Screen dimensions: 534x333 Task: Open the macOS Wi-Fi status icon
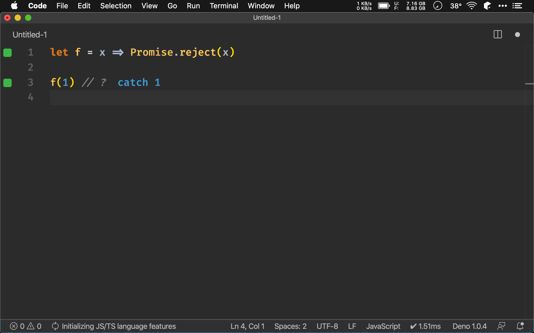point(471,6)
